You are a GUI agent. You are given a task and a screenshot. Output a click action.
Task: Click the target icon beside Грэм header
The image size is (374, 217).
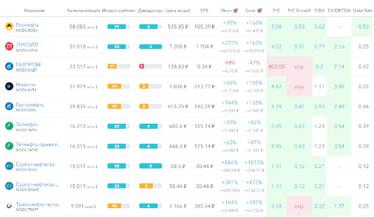pyautogui.click(x=260, y=10)
